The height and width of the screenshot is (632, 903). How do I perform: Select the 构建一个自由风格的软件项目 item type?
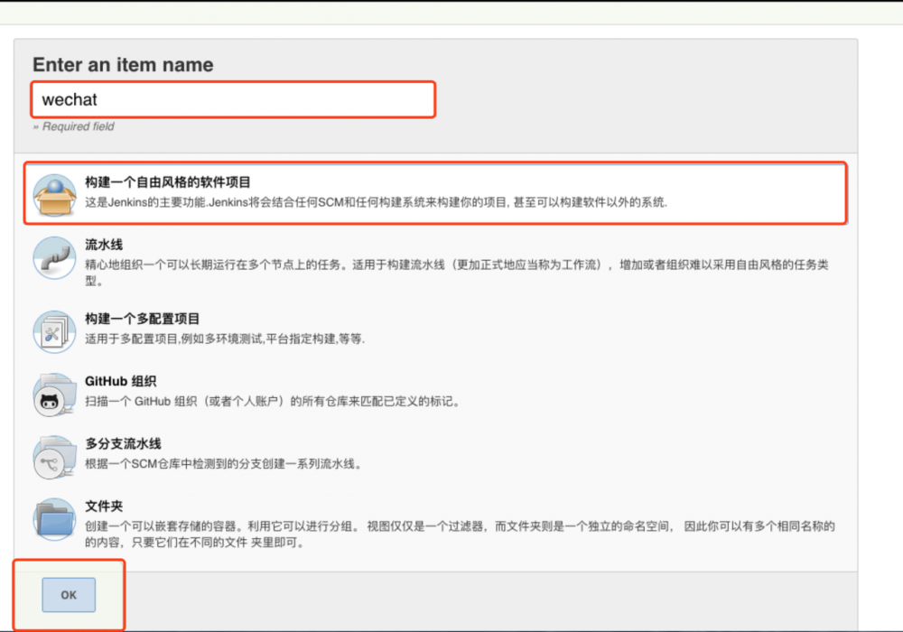[361, 191]
